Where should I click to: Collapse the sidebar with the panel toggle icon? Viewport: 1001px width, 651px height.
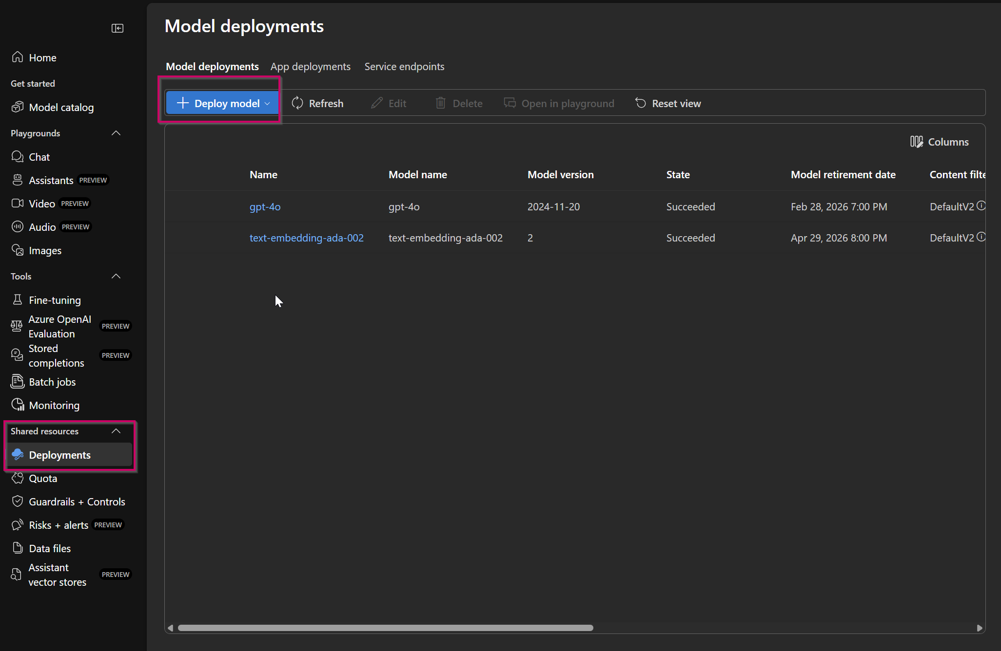point(118,28)
